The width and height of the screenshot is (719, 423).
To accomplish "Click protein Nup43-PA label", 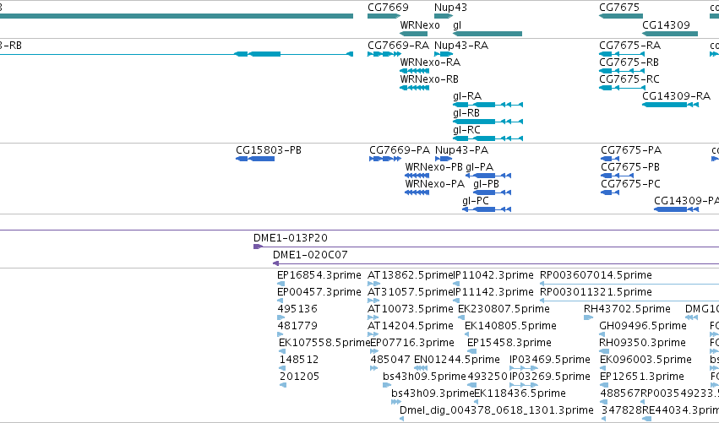I will (461, 150).
